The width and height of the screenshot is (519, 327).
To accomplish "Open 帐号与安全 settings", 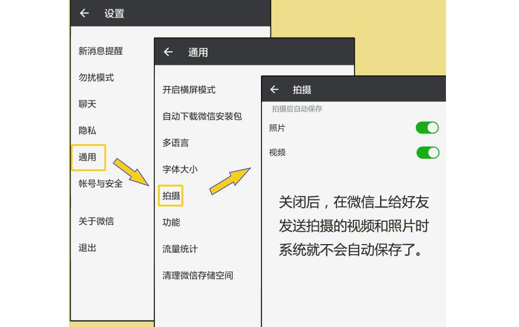I will pyautogui.click(x=101, y=183).
